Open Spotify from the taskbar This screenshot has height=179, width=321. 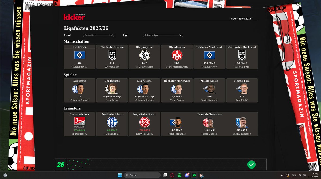[x=179, y=175]
